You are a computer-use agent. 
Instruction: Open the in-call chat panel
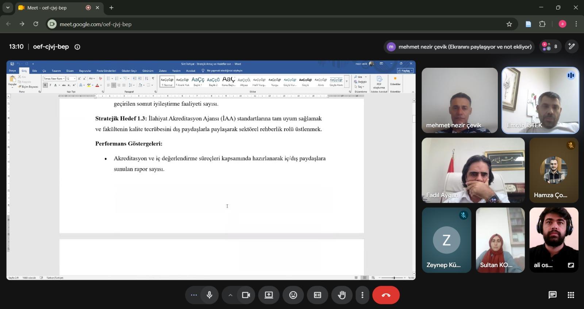pos(553,295)
